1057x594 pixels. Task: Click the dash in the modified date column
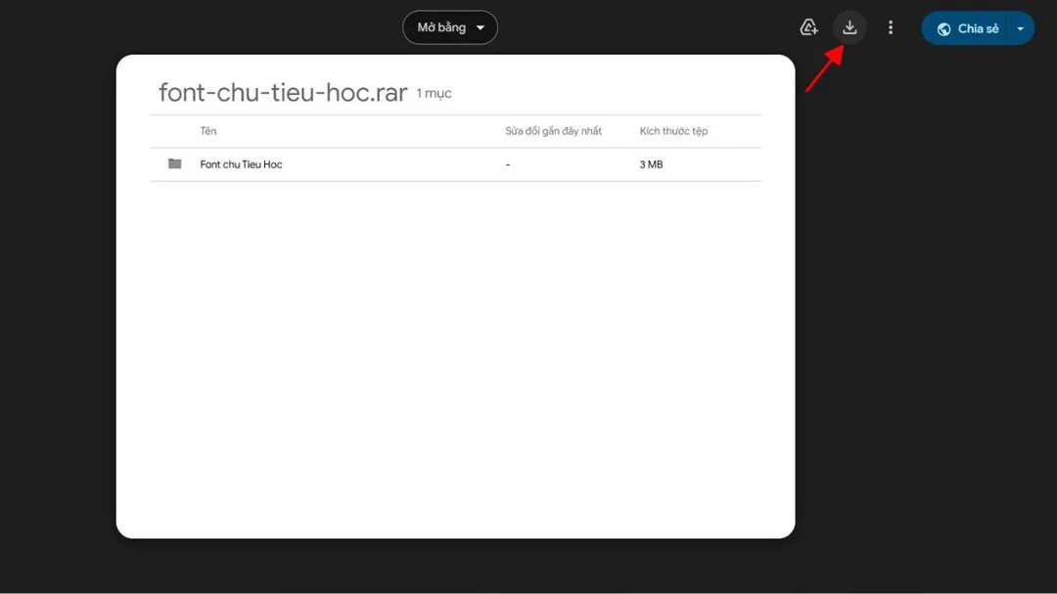pos(507,163)
